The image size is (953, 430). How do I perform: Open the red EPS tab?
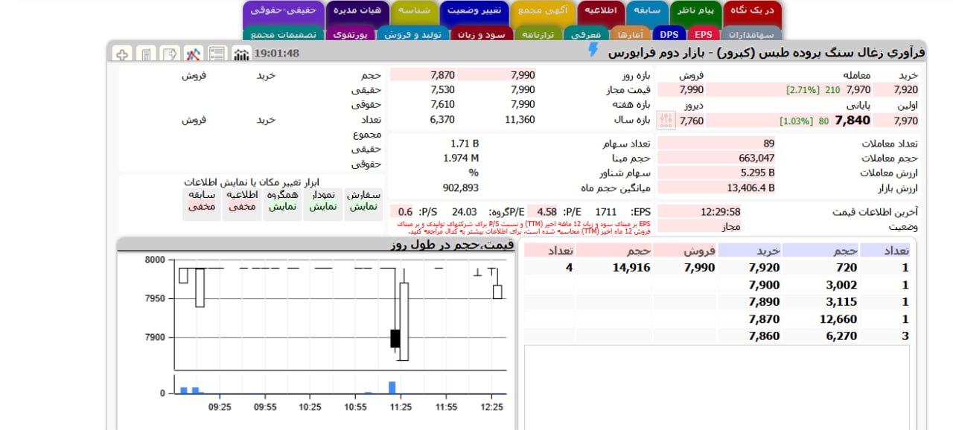(703, 34)
